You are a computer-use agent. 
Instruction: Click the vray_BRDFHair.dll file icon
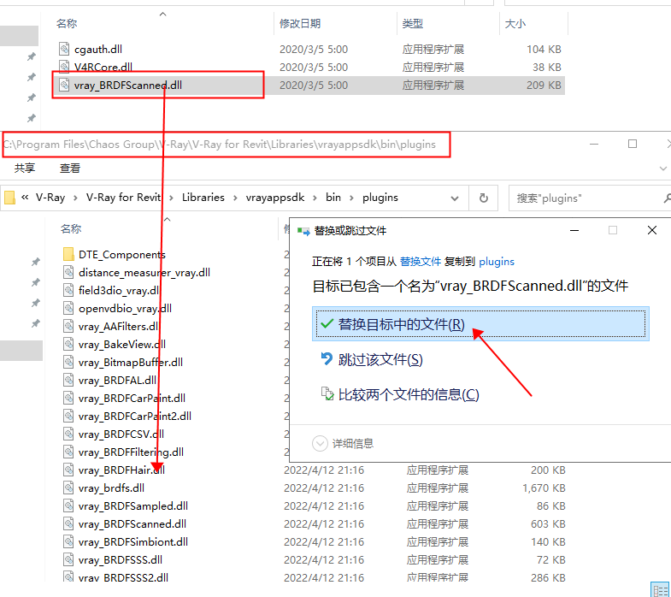click(69, 470)
